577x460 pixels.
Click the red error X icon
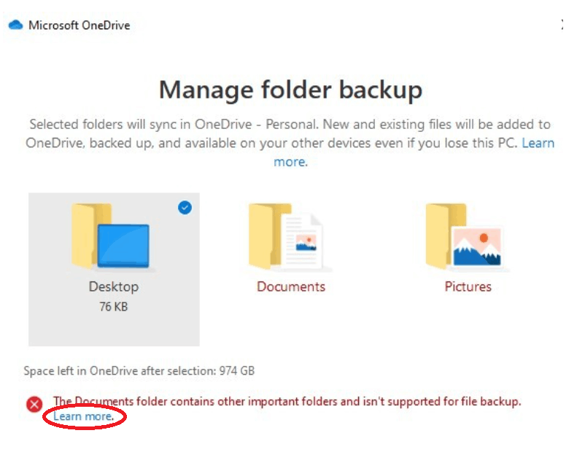(34, 405)
